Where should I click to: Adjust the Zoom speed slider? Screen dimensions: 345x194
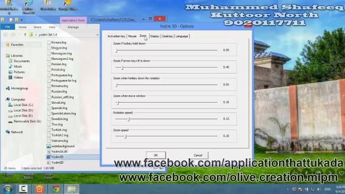click(x=167, y=136)
